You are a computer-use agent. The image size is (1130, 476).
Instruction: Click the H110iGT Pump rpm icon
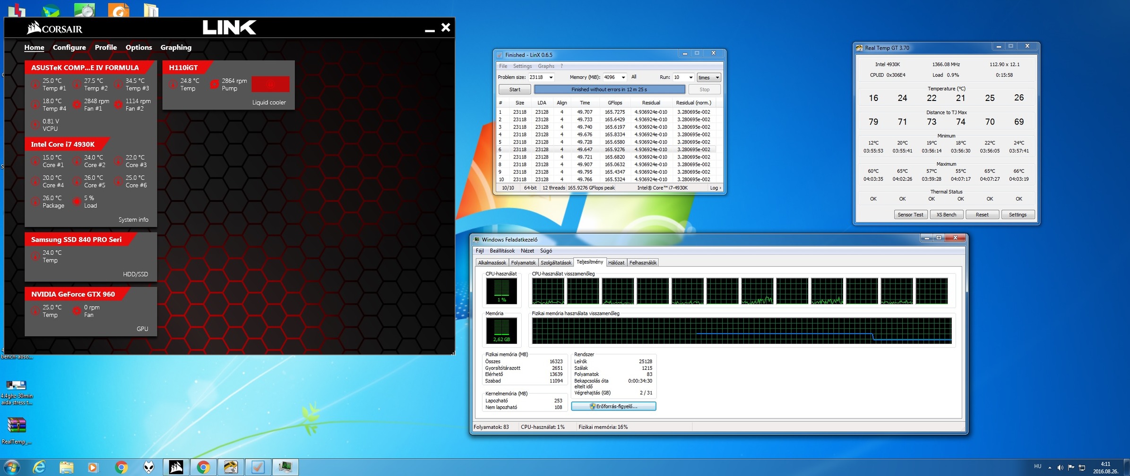coord(214,84)
